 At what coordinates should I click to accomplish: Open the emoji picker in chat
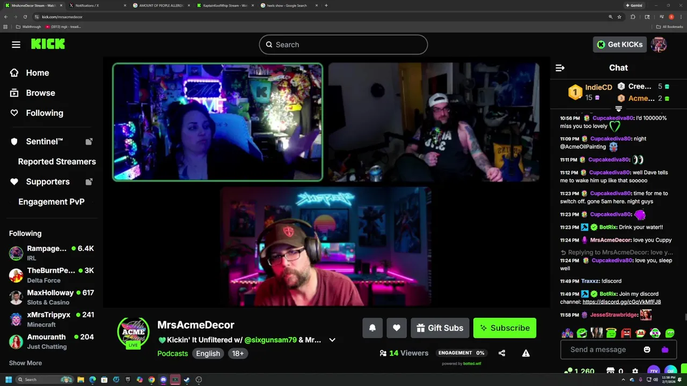click(647, 350)
